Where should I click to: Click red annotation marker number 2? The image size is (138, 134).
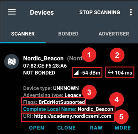pos(117,55)
